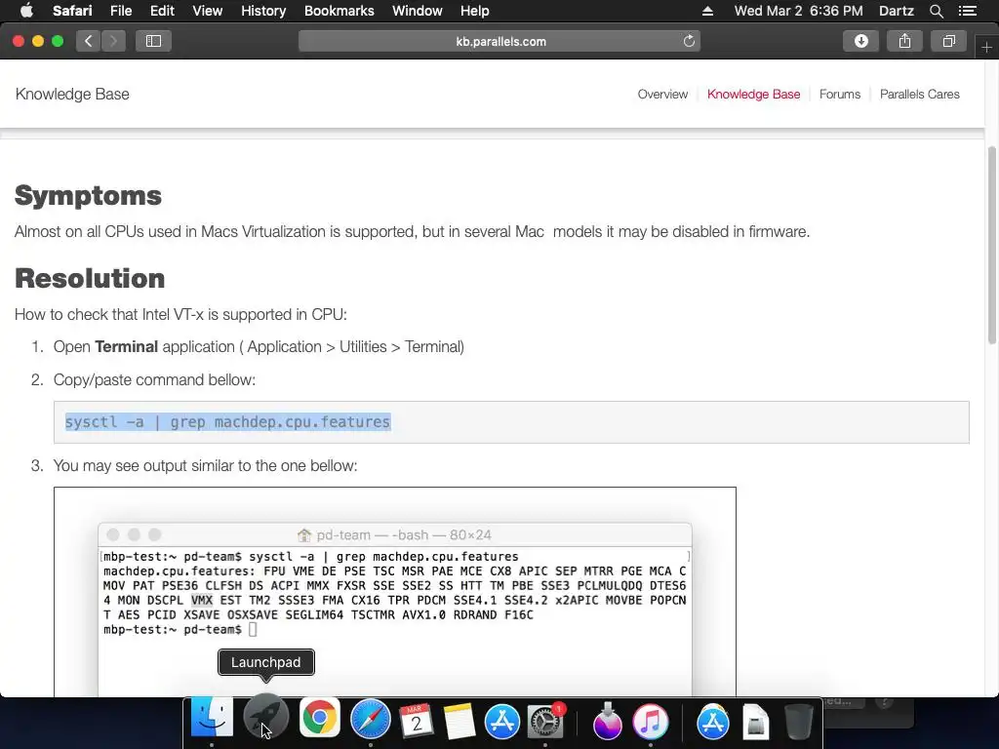Open the Help menu
The height and width of the screenshot is (749, 999).
pyautogui.click(x=475, y=11)
